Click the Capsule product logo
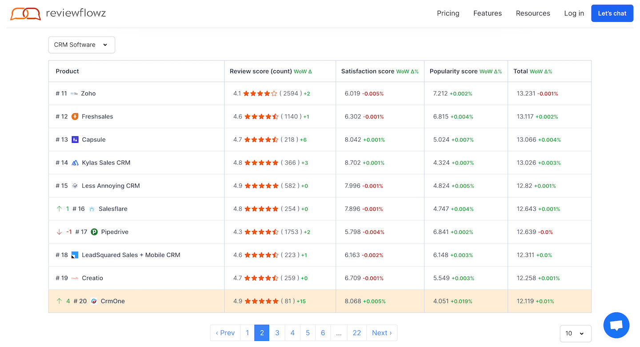Screen dimensions: 640x347 click(75, 140)
